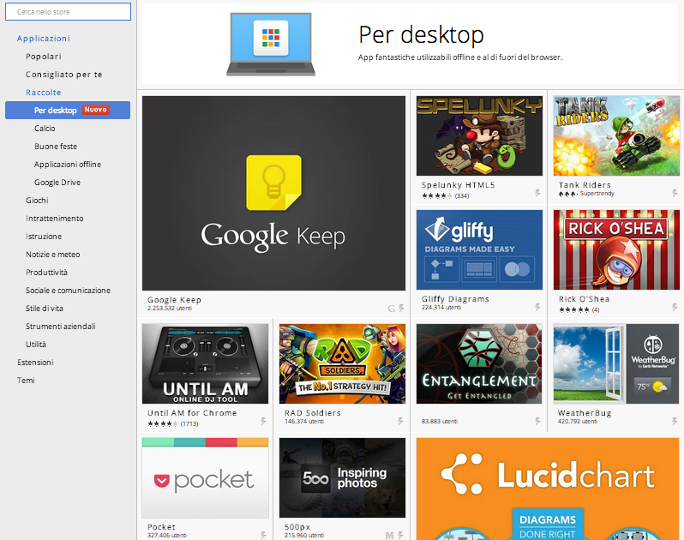Click the offline lightning icon on WeatherBug
The height and width of the screenshot is (540, 684).
point(675,421)
